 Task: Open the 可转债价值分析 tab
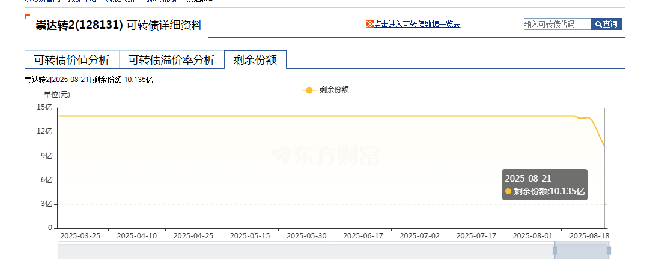[72, 60]
